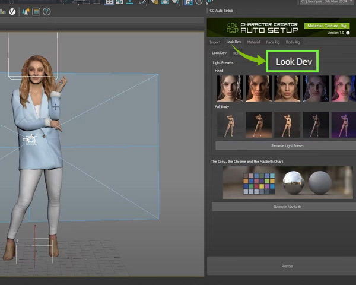Viewport: 356px width, 285px height.
Task: Select the Look Dev sub-tab
Action: [219, 53]
